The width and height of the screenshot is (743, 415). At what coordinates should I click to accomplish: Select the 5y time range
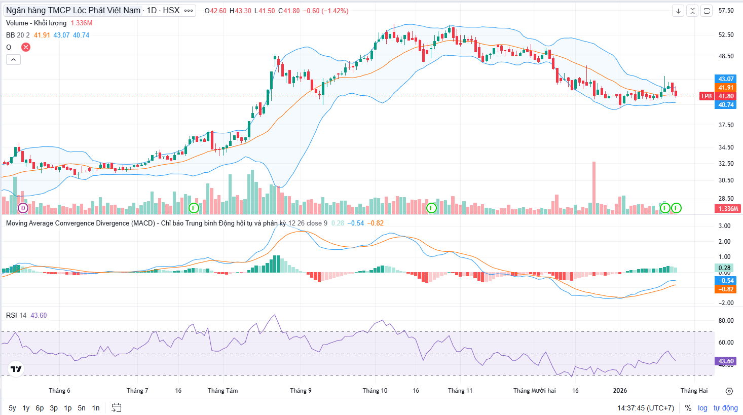12,408
